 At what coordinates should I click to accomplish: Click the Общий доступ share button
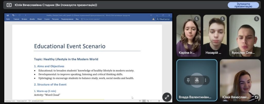(x=164, y=19)
